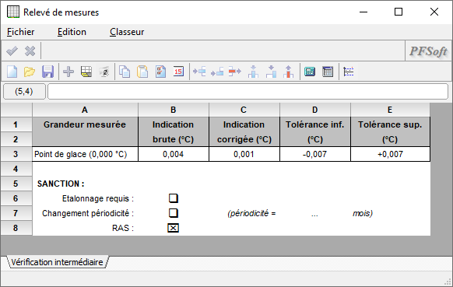
Task: Open a file with the folder icon
Action: [x=30, y=72]
